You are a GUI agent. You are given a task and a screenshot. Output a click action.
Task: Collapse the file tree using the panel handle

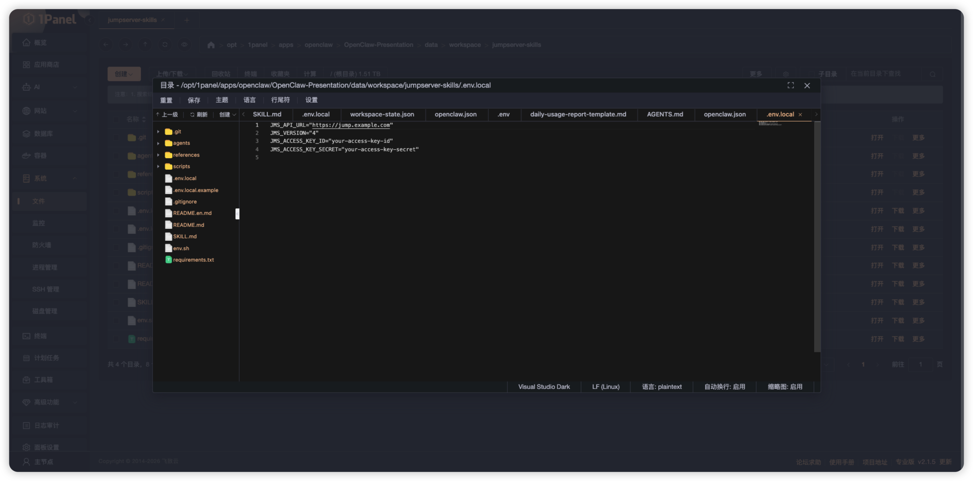[237, 214]
